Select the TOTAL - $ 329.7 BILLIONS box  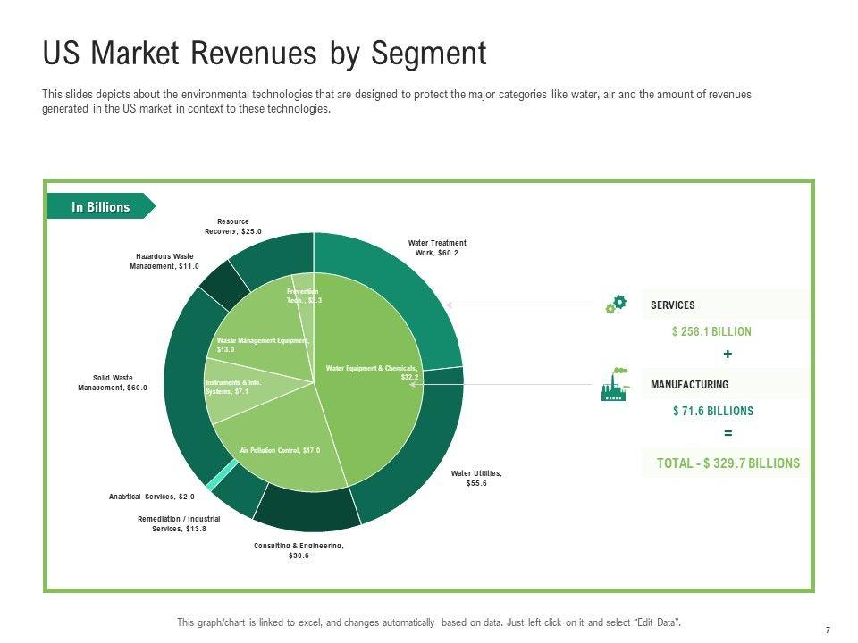click(x=725, y=463)
